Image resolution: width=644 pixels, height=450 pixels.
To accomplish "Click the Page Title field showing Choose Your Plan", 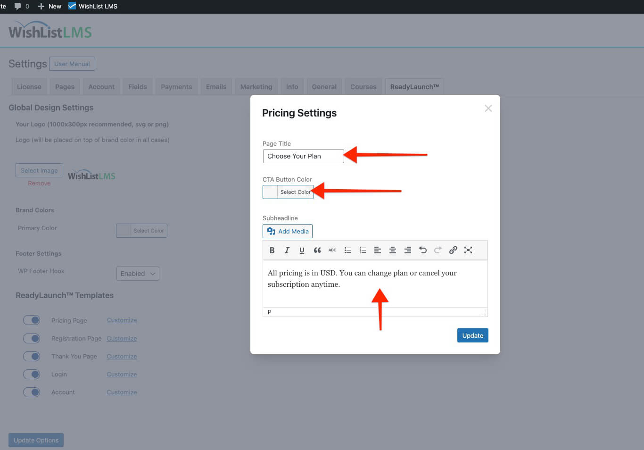I will pos(303,156).
